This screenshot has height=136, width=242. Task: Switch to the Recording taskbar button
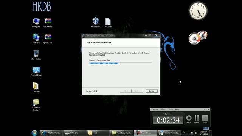pos(145,133)
